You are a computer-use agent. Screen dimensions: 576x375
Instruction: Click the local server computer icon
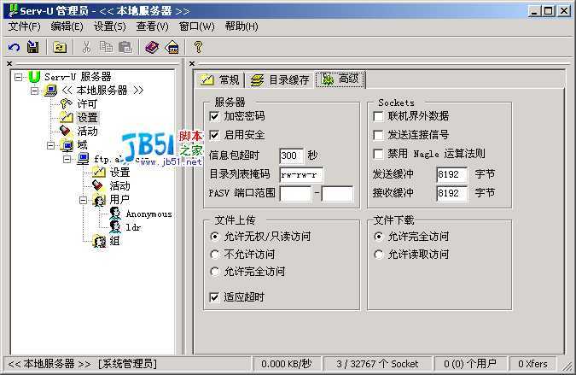click(x=50, y=91)
